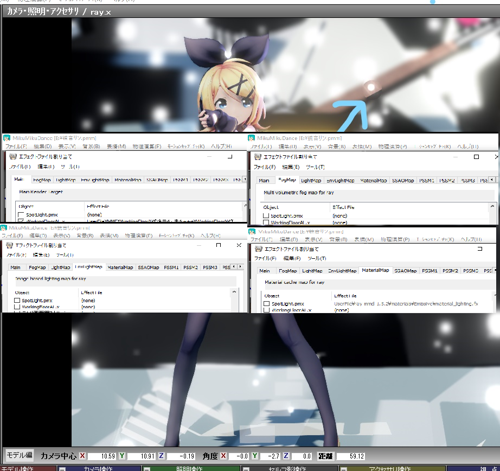
Task: Open 物理演算(P) menu above the fog map window
Action: [x=393, y=147]
